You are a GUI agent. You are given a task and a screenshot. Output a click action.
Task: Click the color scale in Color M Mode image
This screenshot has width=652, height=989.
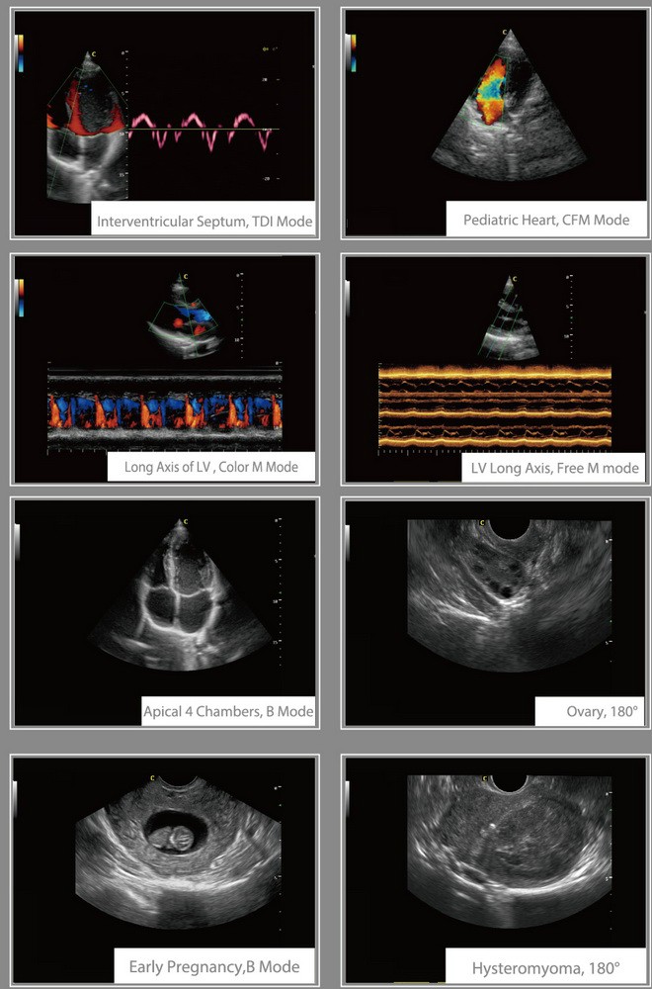[22, 296]
